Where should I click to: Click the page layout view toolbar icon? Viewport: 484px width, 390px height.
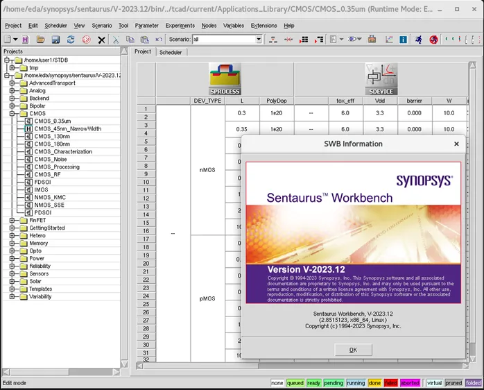click(x=333, y=40)
